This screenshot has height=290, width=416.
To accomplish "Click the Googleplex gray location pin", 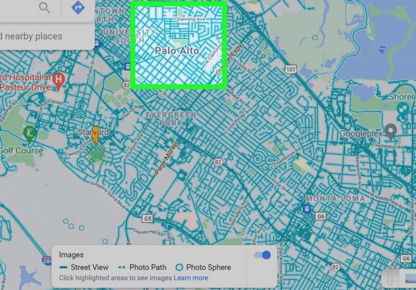I will point(390,132).
